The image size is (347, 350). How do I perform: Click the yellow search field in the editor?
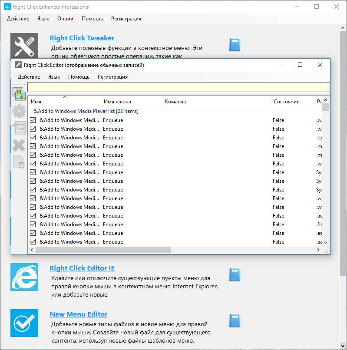178,87
